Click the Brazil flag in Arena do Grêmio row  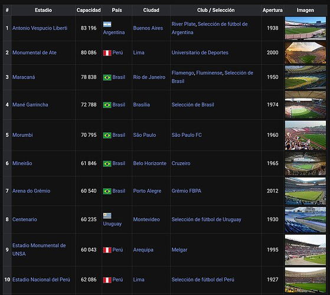(x=107, y=191)
